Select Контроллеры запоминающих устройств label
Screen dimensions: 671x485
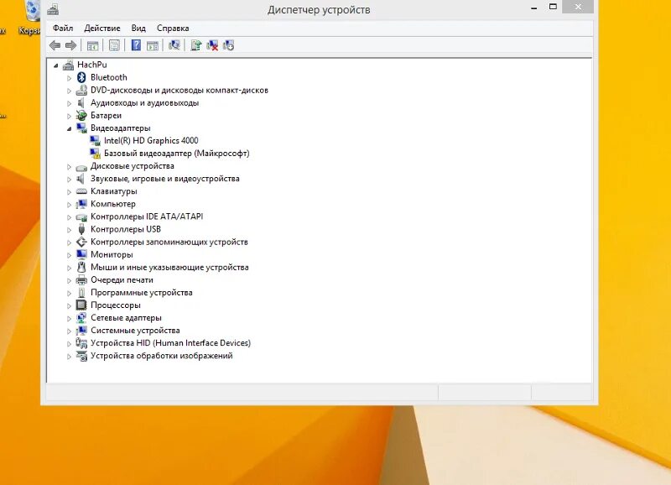(169, 242)
